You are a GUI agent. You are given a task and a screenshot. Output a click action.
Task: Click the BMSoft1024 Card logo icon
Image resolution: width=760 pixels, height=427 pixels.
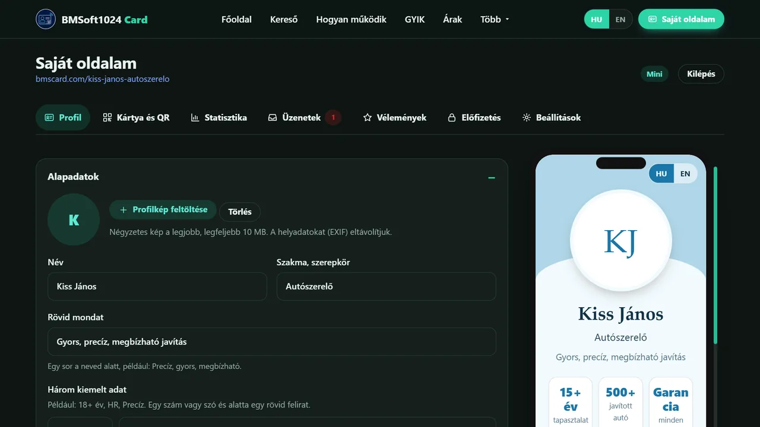coord(46,19)
